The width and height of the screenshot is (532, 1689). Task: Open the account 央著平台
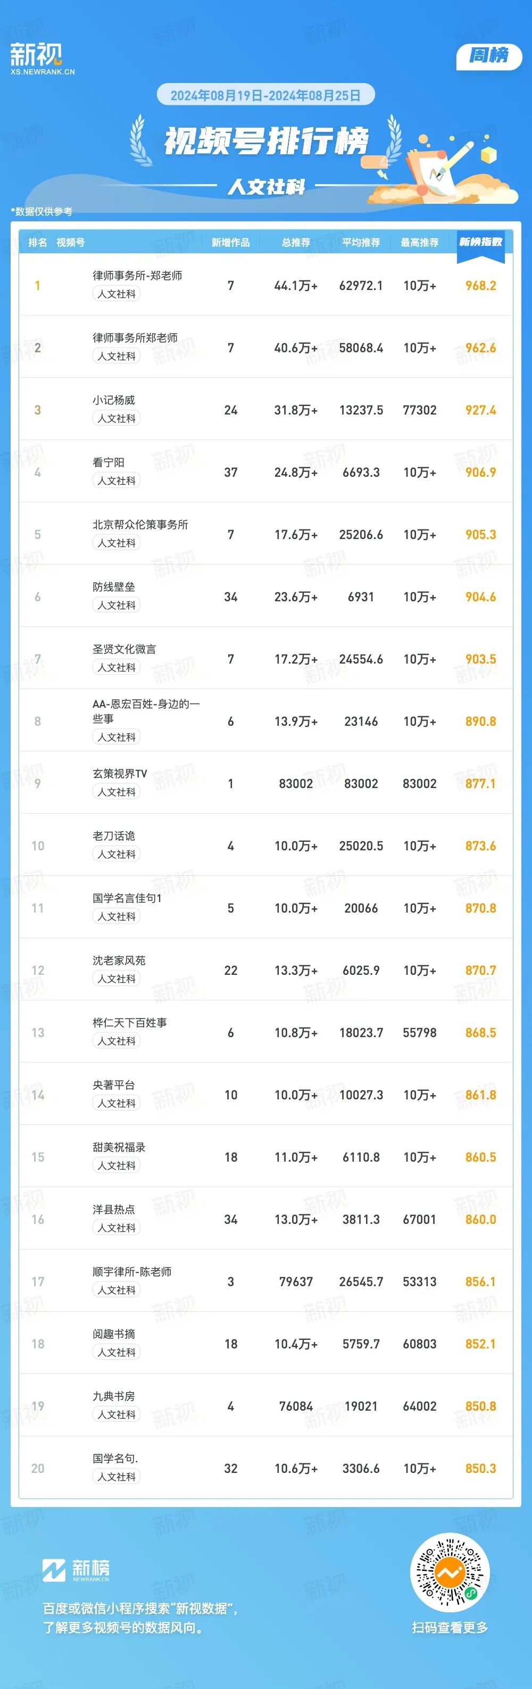pyautogui.click(x=113, y=1085)
